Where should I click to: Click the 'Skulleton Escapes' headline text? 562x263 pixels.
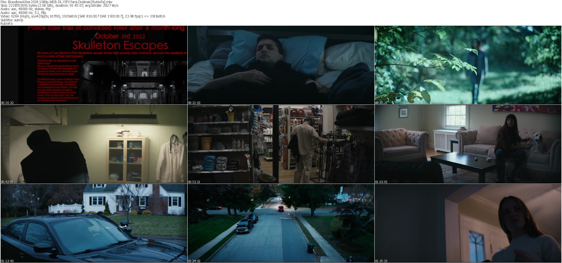[120, 46]
